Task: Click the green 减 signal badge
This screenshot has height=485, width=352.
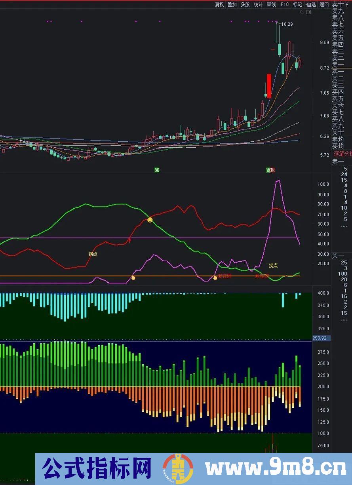Action: point(157,170)
